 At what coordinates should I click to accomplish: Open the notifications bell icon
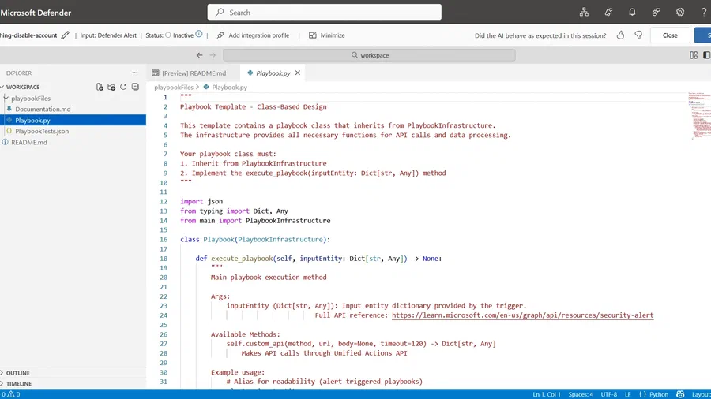(632, 13)
